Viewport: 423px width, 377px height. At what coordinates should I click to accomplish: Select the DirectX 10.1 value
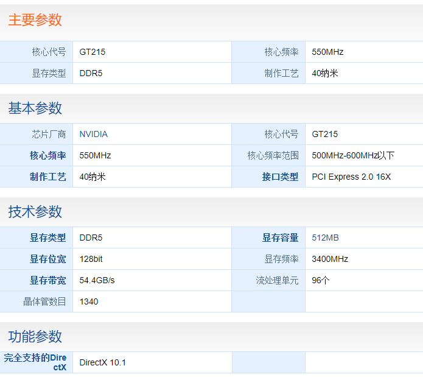click(x=102, y=362)
